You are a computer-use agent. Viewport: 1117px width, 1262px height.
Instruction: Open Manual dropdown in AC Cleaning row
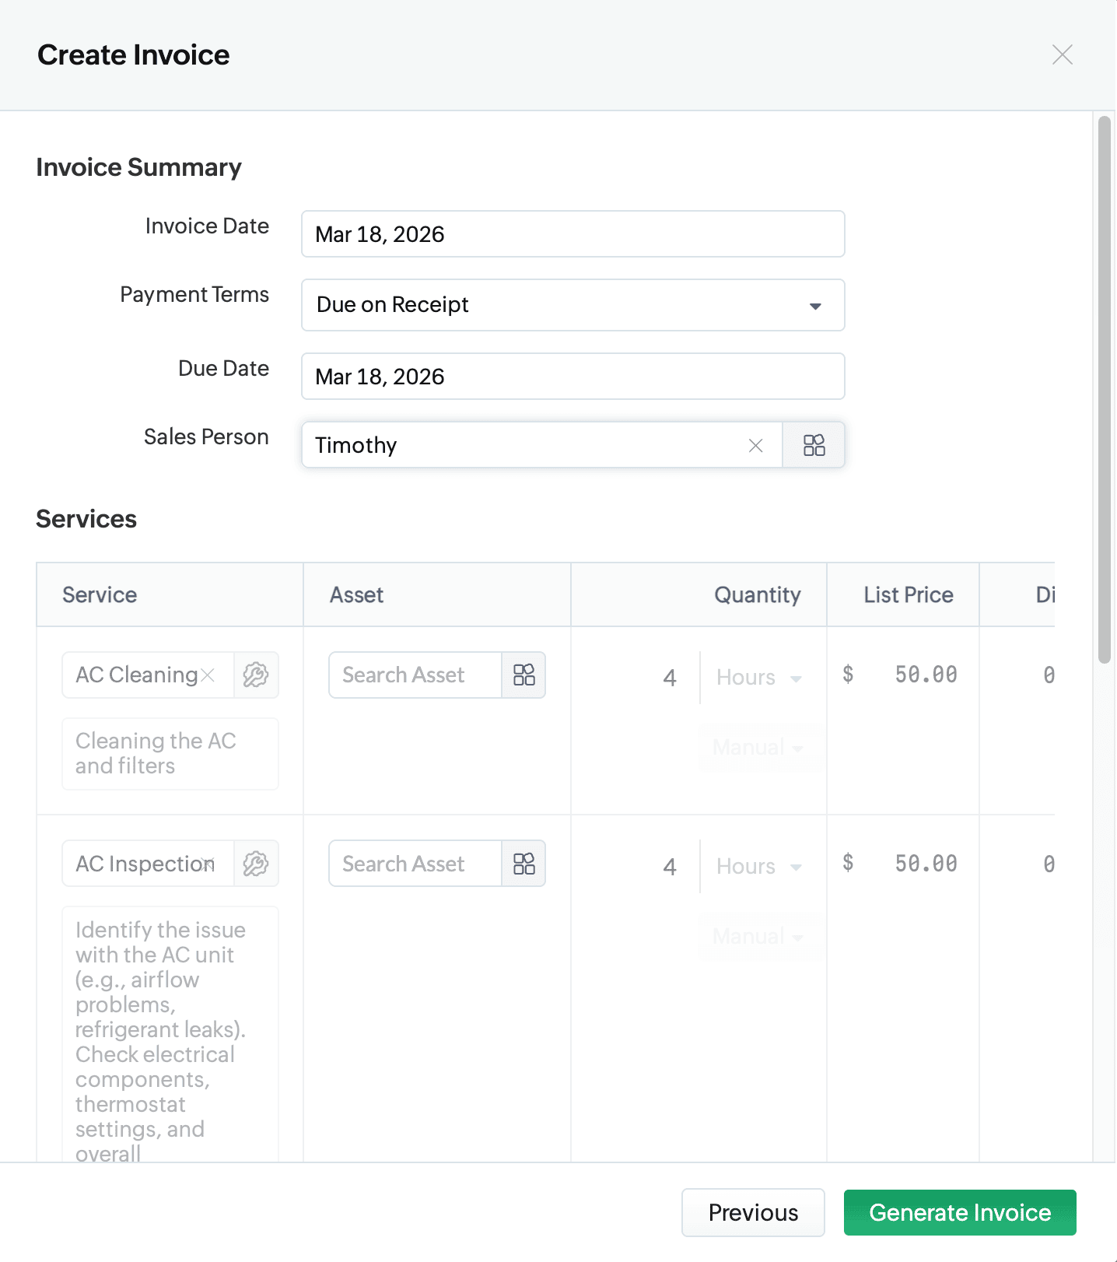pos(758,748)
